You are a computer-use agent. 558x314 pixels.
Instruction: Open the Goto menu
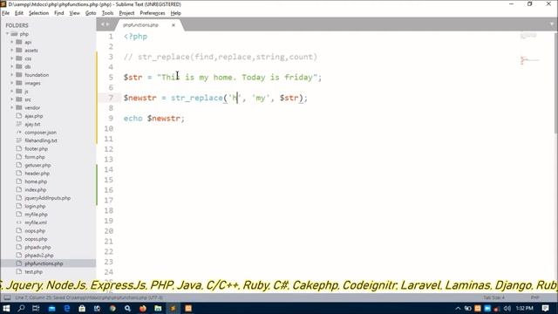91,13
